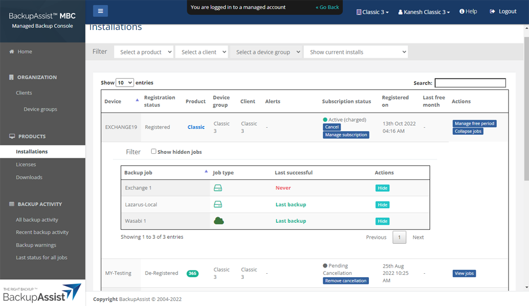Sort by Registration status column header

pyautogui.click(x=160, y=101)
